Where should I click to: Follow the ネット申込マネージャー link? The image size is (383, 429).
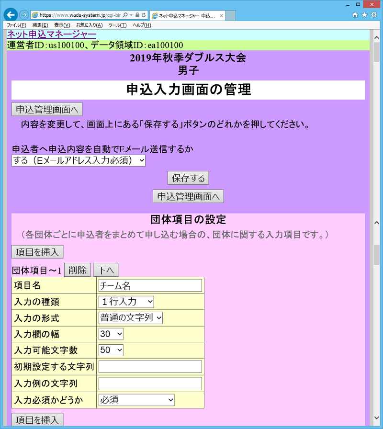coord(51,34)
